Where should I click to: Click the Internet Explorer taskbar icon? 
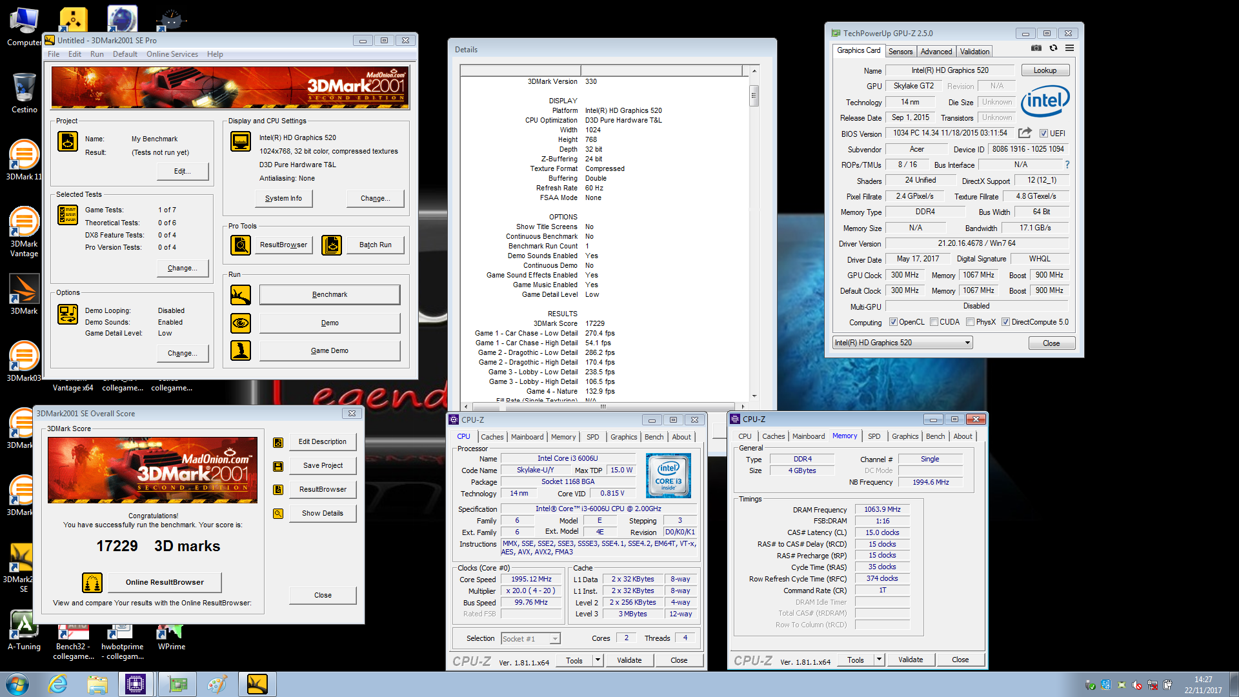point(58,684)
